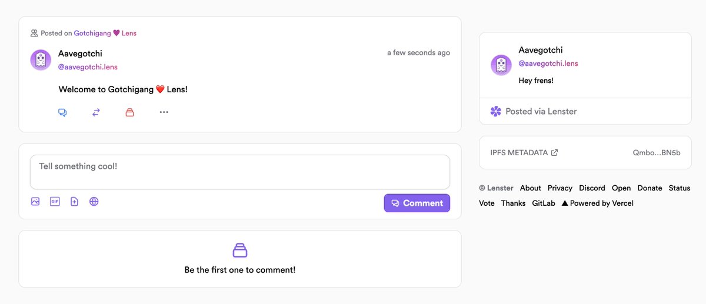
Task: Click the © Lenster footer text
Action: [496, 188]
